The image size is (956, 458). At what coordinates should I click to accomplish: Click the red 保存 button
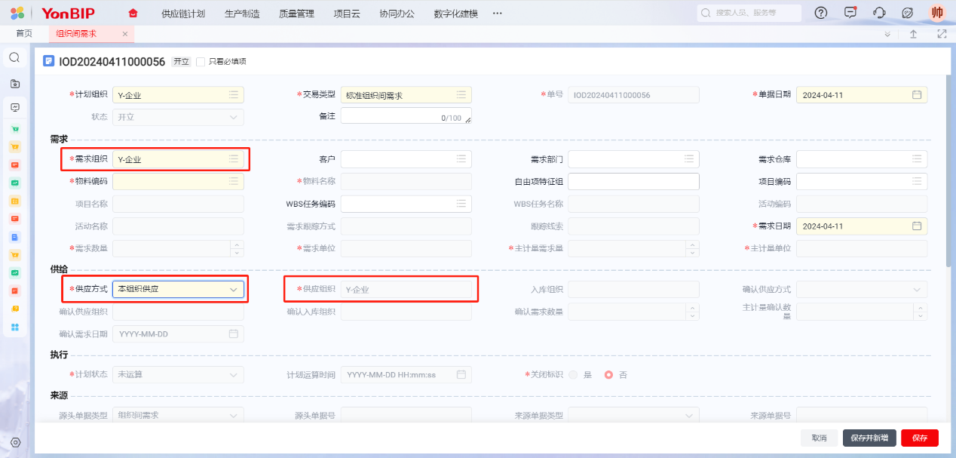coord(919,438)
